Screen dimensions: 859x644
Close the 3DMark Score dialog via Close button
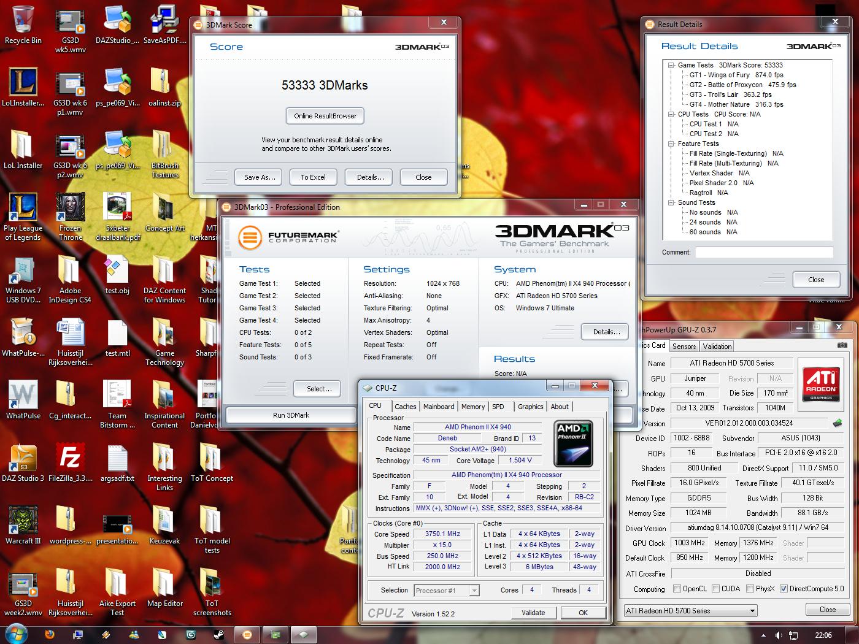[423, 177]
